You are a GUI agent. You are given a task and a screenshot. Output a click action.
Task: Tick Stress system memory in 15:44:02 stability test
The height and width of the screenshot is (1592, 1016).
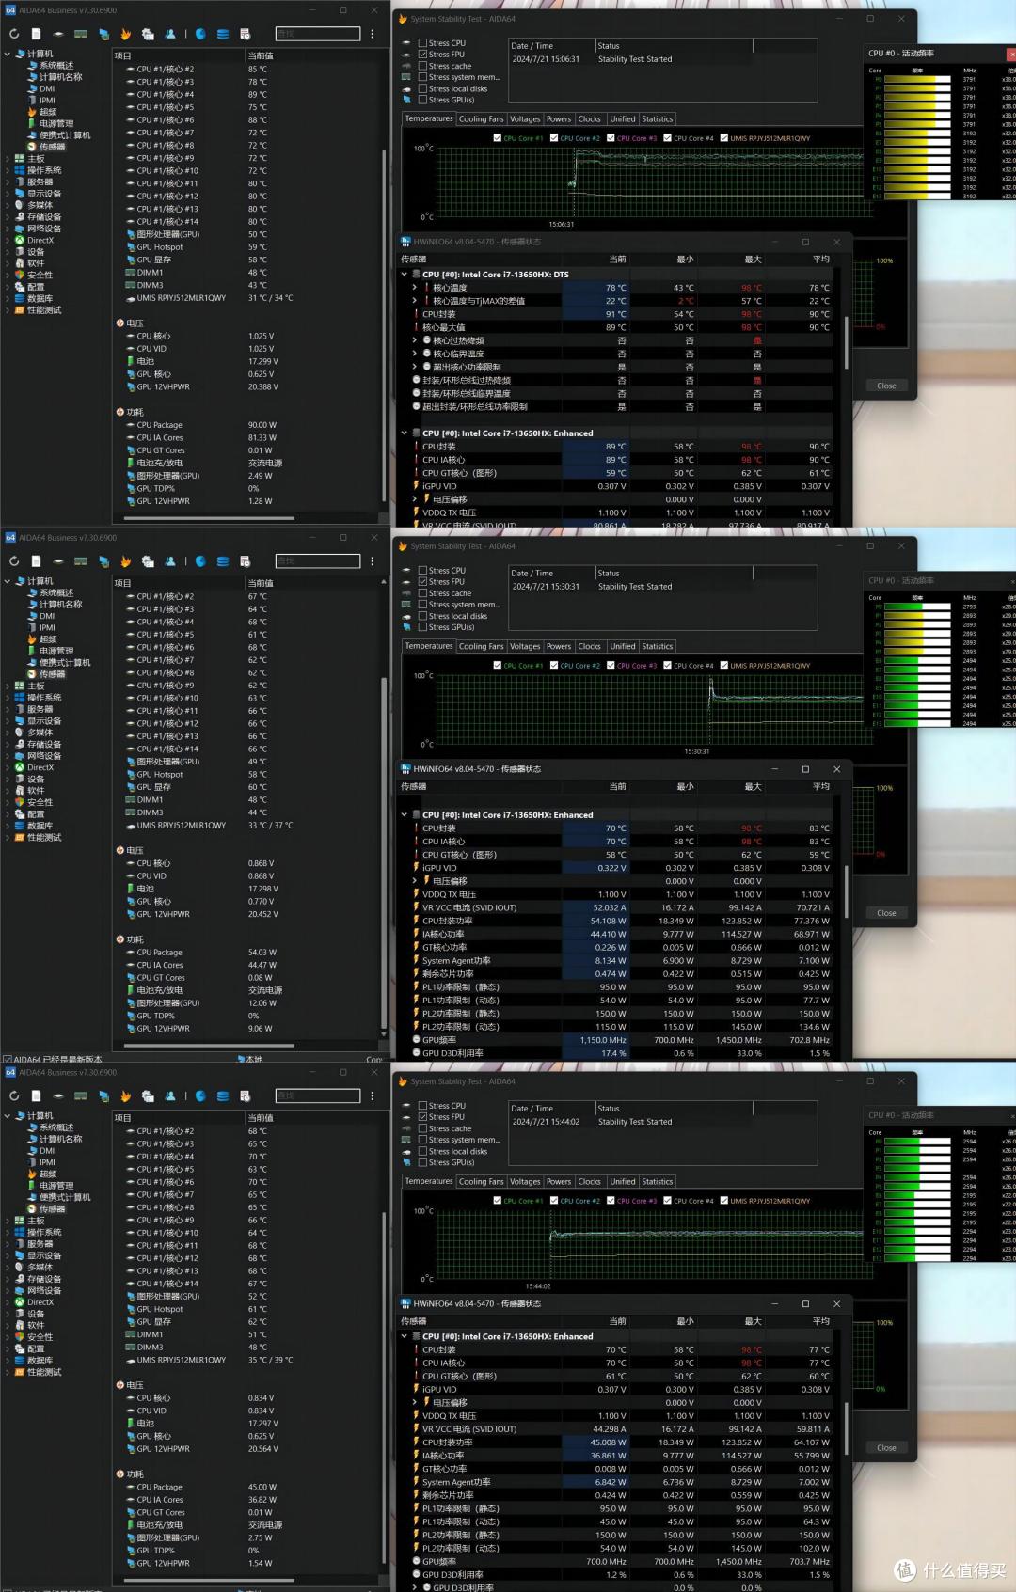coord(422,1140)
